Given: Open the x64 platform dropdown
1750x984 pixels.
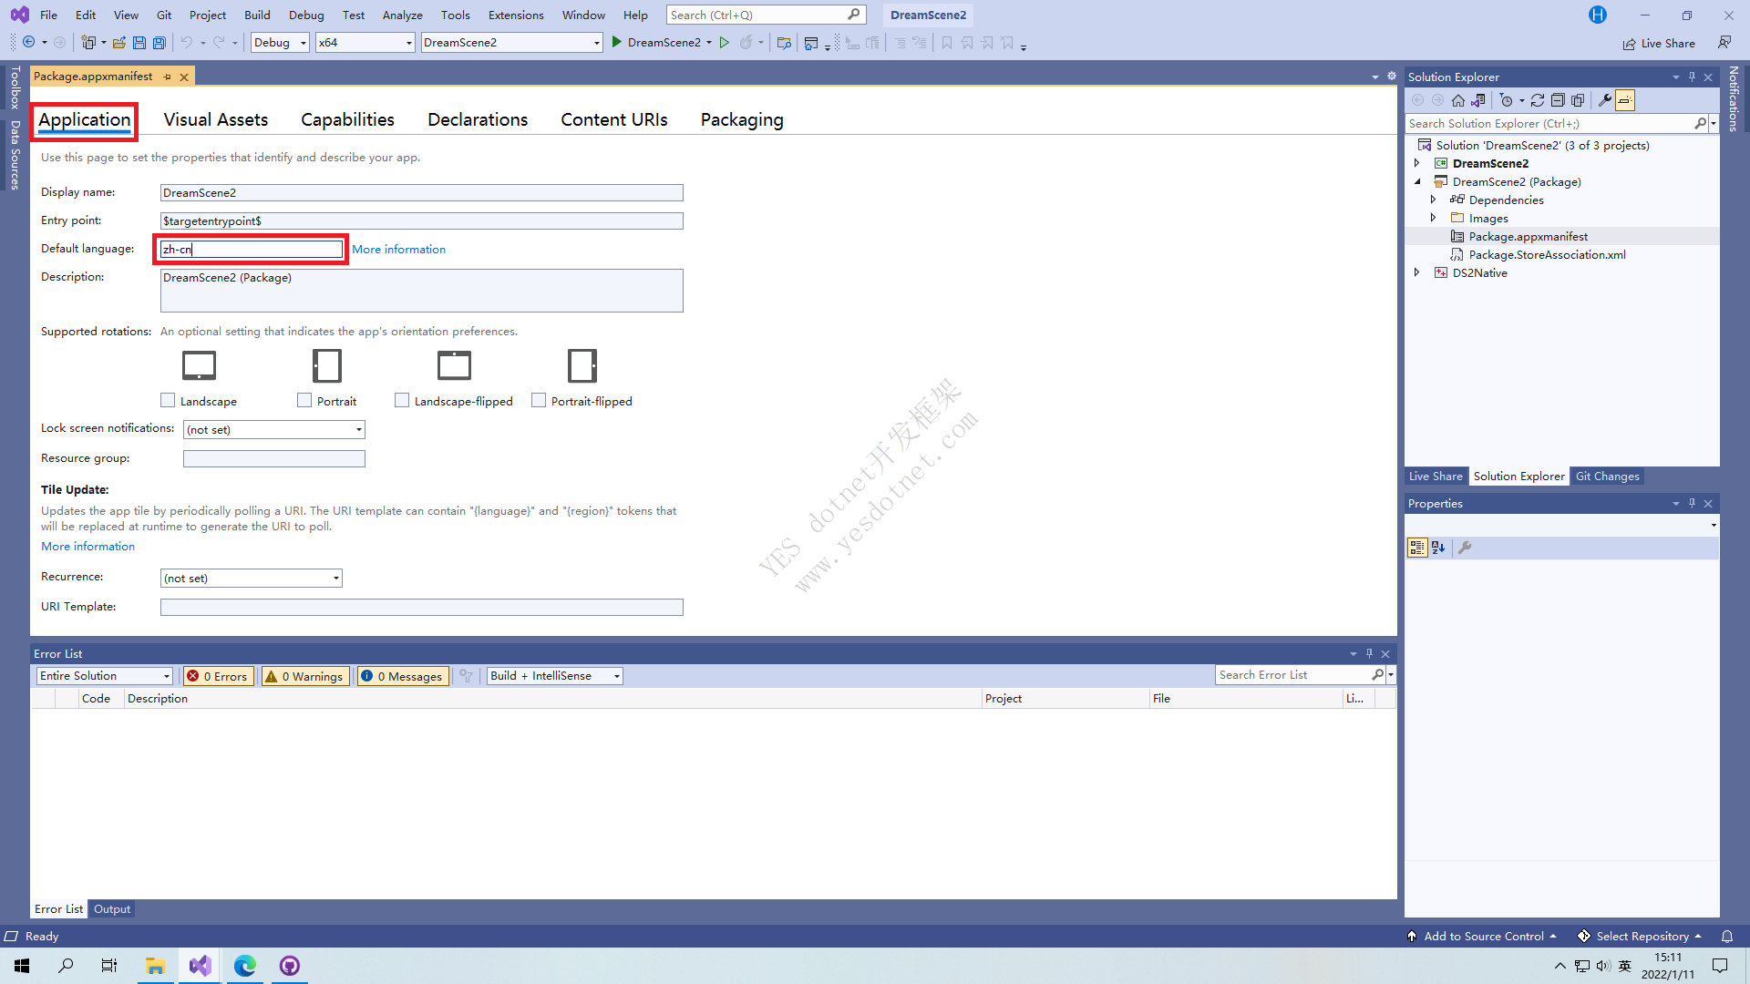Looking at the screenshot, I should (x=365, y=43).
